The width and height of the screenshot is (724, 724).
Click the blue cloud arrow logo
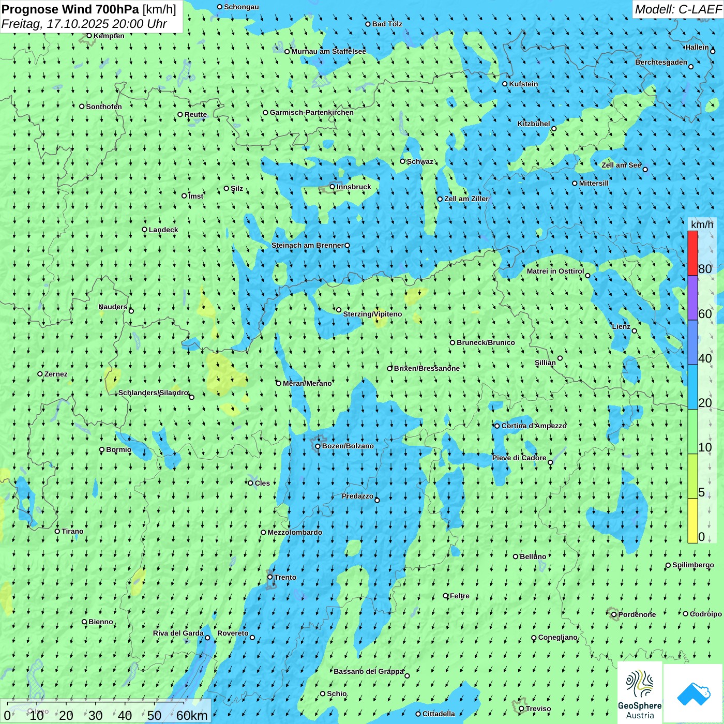[x=693, y=694]
